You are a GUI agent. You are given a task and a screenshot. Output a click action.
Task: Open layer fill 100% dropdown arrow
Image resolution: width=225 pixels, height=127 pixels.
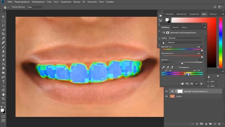[x=217, y=86]
